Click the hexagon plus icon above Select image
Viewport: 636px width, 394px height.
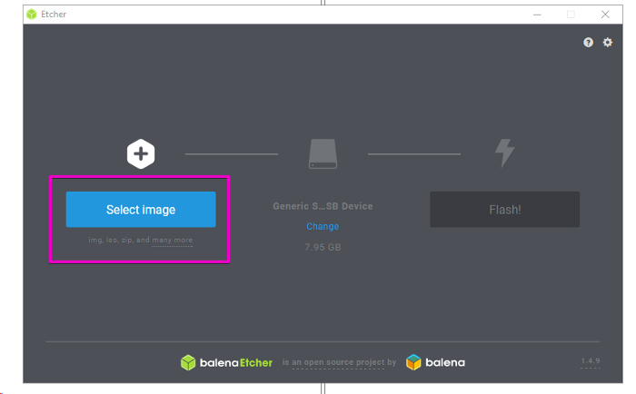point(141,154)
